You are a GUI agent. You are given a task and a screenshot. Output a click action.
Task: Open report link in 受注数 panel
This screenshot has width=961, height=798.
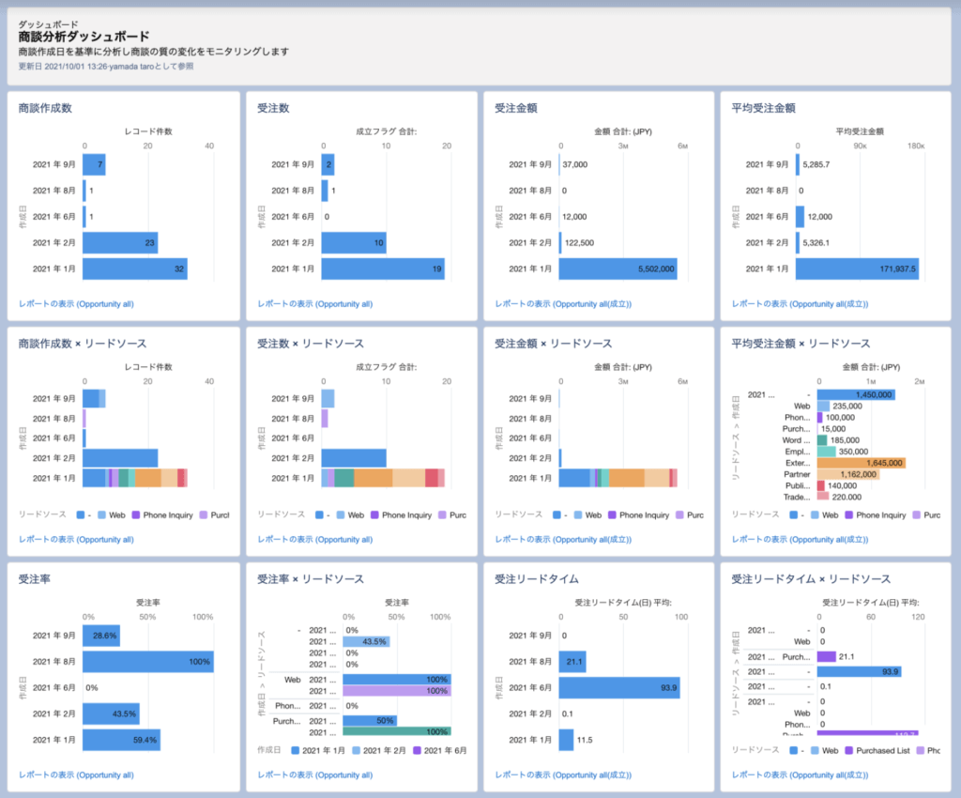tap(314, 304)
